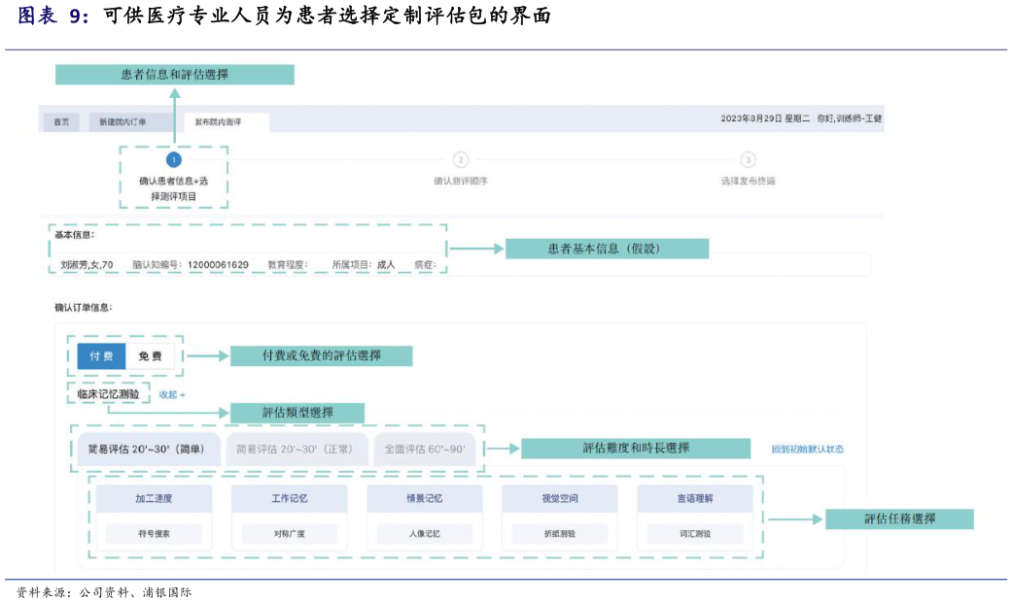
Task: Select the 对称广度 task
Action: coord(289,533)
